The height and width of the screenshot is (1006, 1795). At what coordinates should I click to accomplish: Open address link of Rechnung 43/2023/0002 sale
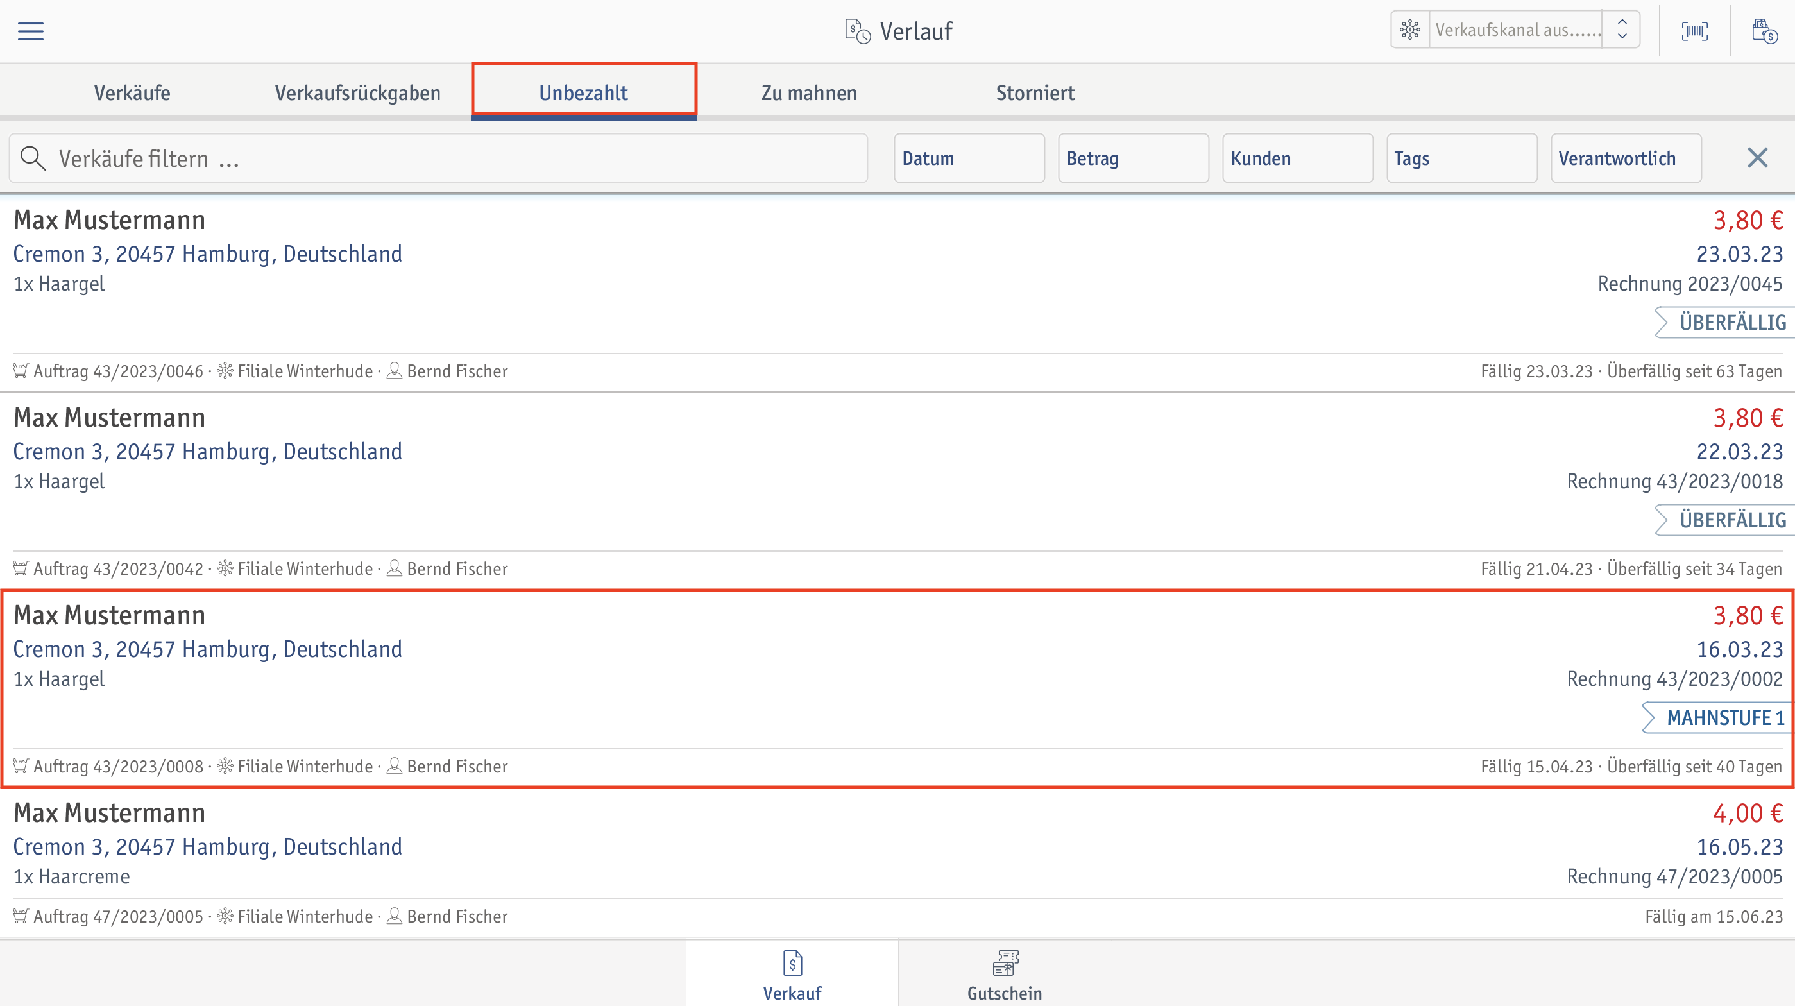coord(208,649)
